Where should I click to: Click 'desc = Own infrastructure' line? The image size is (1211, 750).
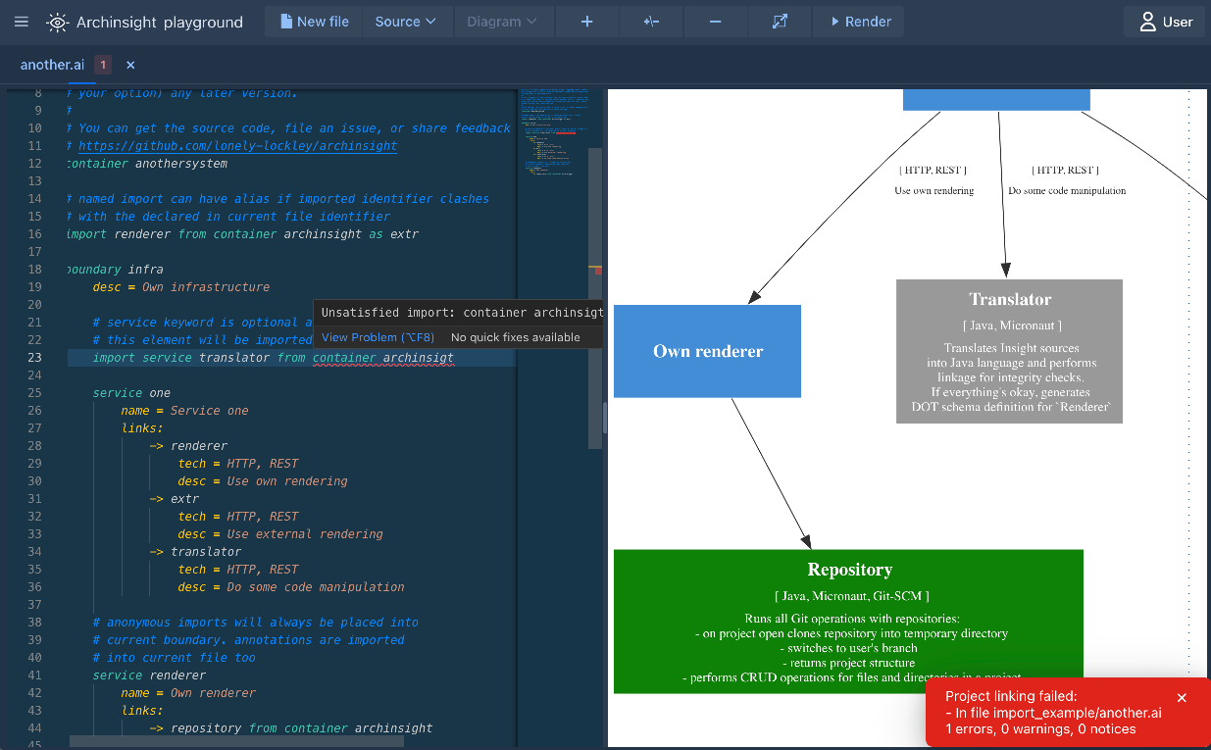pyautogui.click(x=180, y=287)
